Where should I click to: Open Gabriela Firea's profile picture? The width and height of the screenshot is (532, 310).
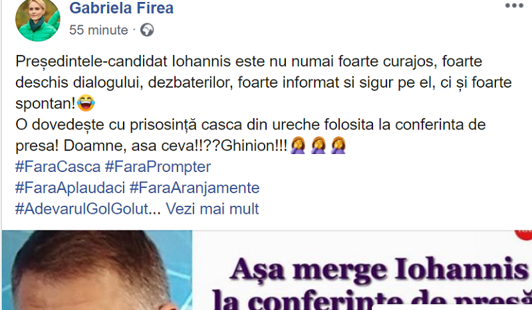pyautogui.click(x=38, y=20)
